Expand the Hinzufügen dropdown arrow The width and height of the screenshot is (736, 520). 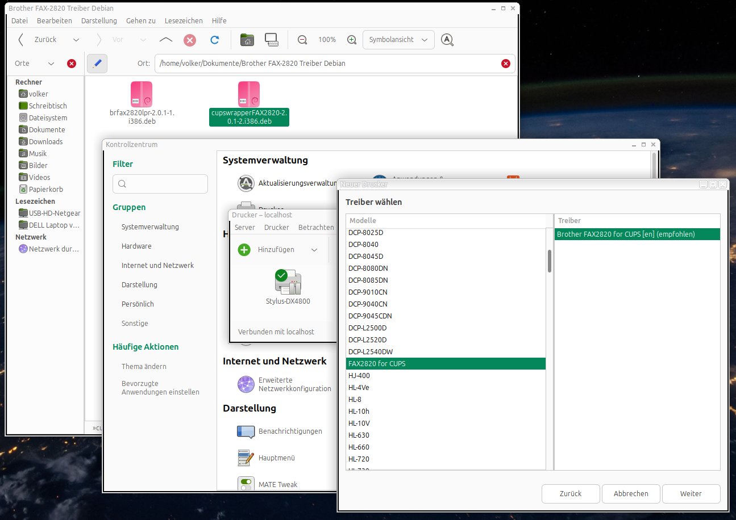point(314,250)
